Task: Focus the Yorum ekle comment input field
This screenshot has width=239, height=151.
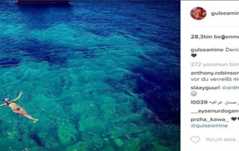Action: click(x=222, y=139)
